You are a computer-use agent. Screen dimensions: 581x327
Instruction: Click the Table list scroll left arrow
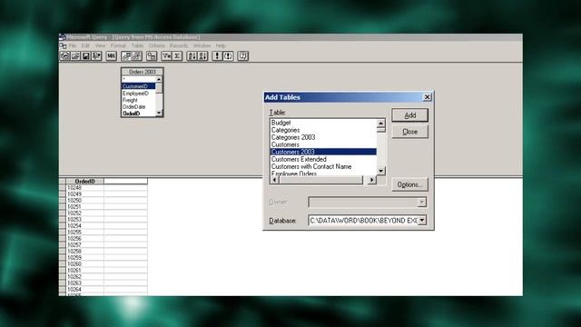coord(274,180)
